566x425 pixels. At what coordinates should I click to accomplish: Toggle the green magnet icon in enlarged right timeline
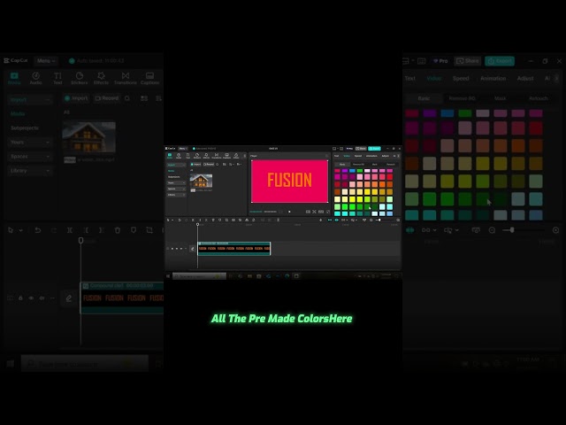click(x=410, y=230)
